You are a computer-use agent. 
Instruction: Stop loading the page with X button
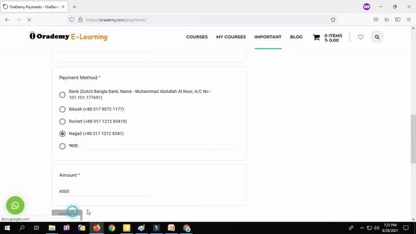(x=29, y=19)
